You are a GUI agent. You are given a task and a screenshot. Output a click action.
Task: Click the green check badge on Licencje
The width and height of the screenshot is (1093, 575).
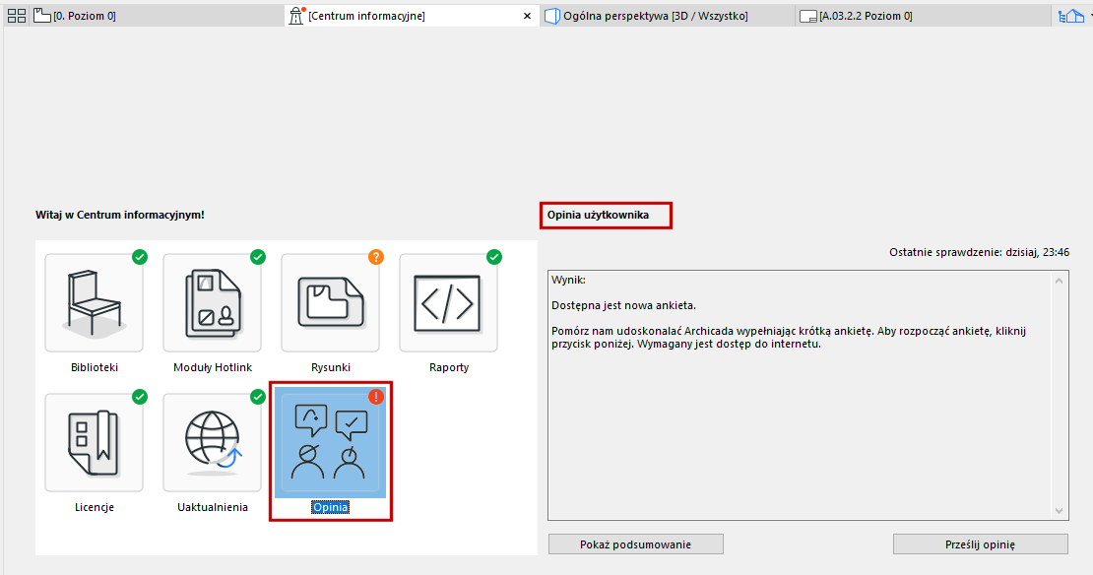pos(140,397)
